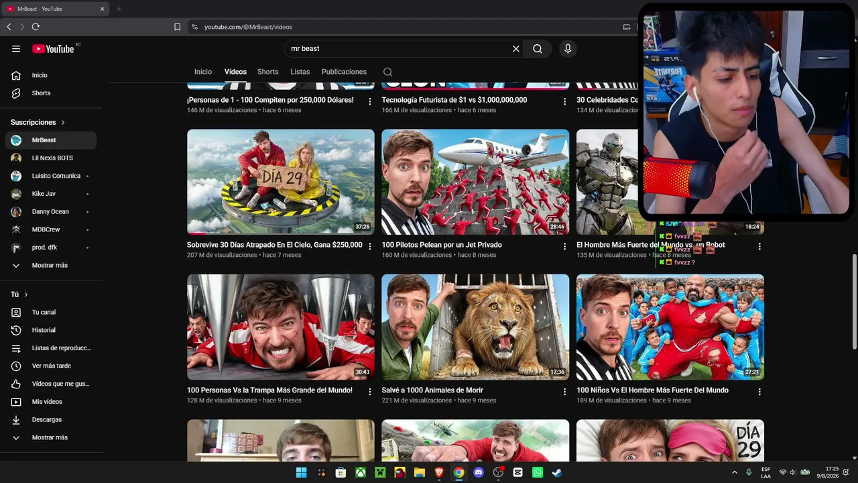The height and width of the screenshot is (483, 858).
Task: Open File Explorer from the taskbar
Action: point(420,472)
